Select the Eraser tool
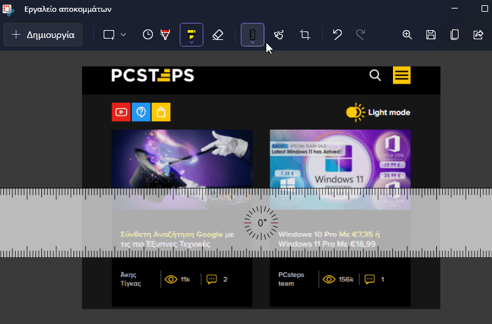The width and height of the screenshot is (492, 324). [x=218, y=35]
